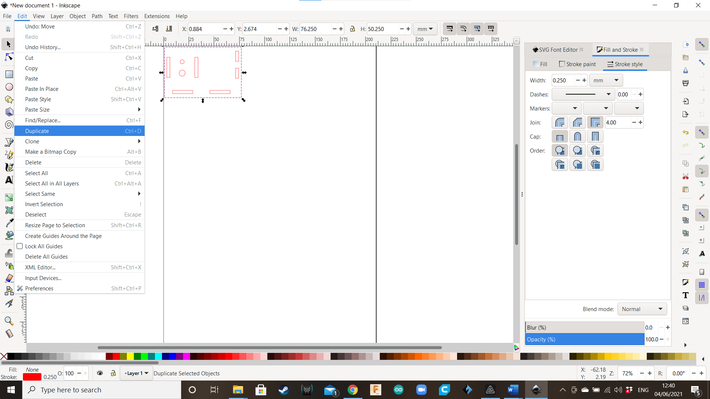
Task: Select the Ellipse tool
Action: (x=9, y=87)
